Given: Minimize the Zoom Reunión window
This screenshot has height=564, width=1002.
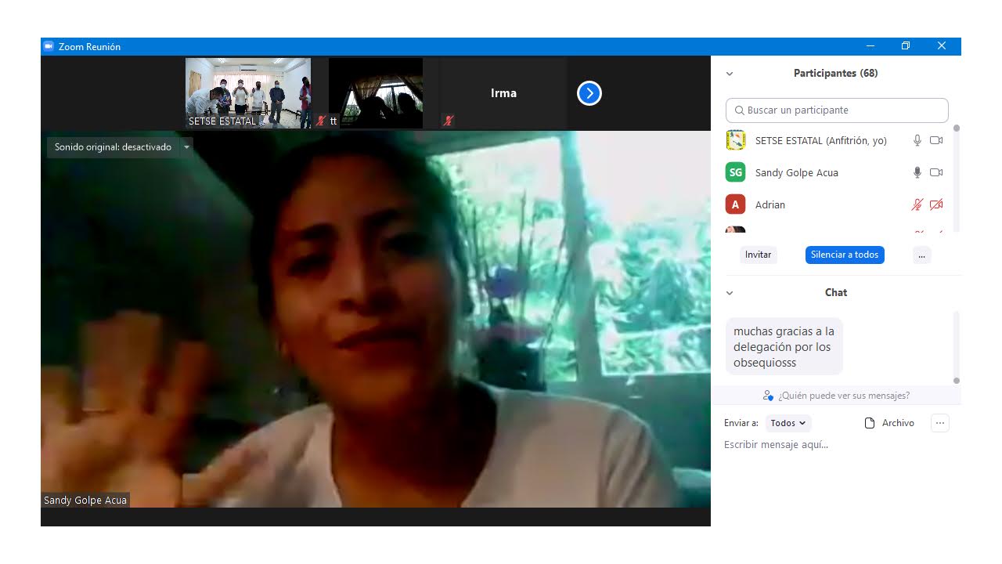Looking at the screenshot, I should coord(870,46).
